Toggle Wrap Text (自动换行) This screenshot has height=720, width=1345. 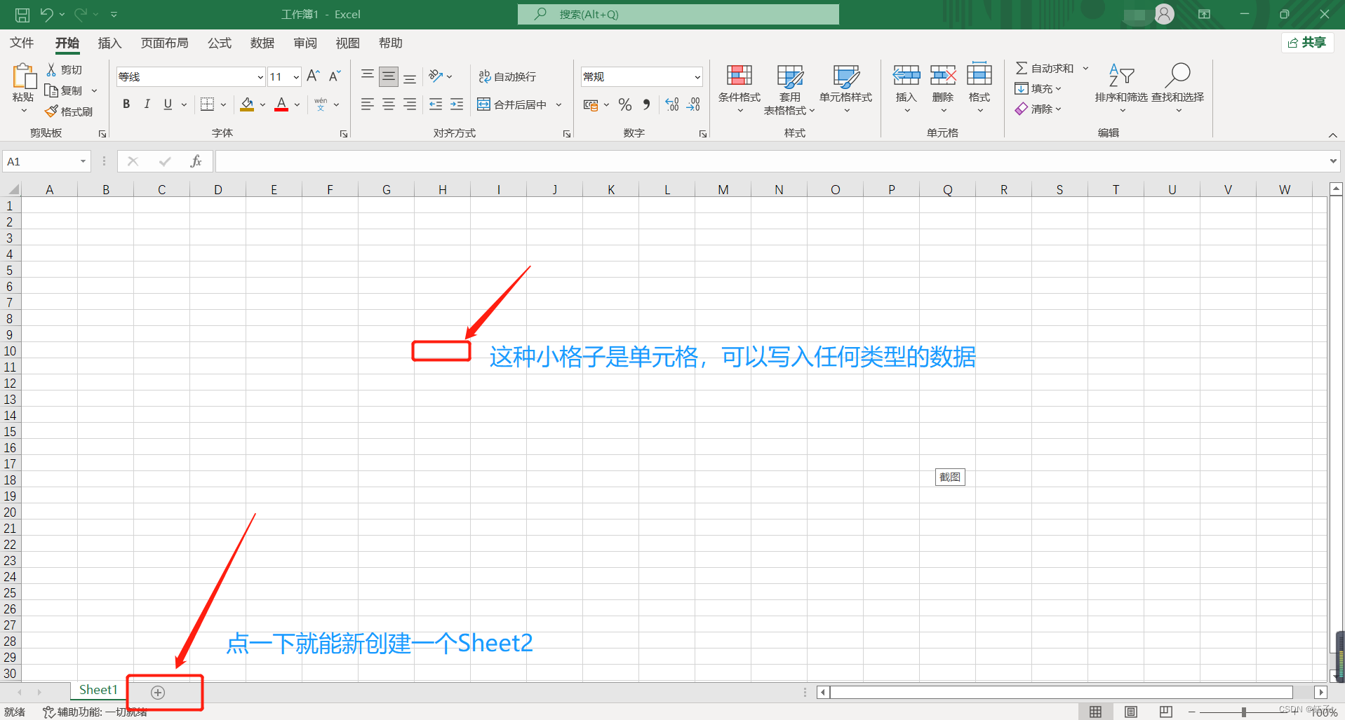(507, 76)
